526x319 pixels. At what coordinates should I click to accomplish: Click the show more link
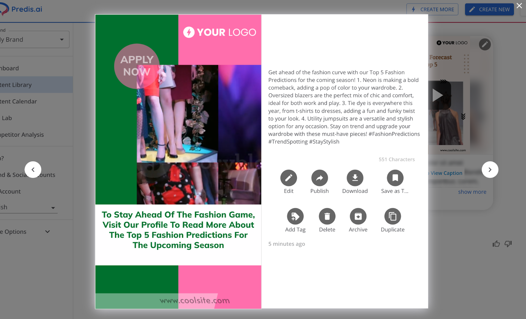472,192
